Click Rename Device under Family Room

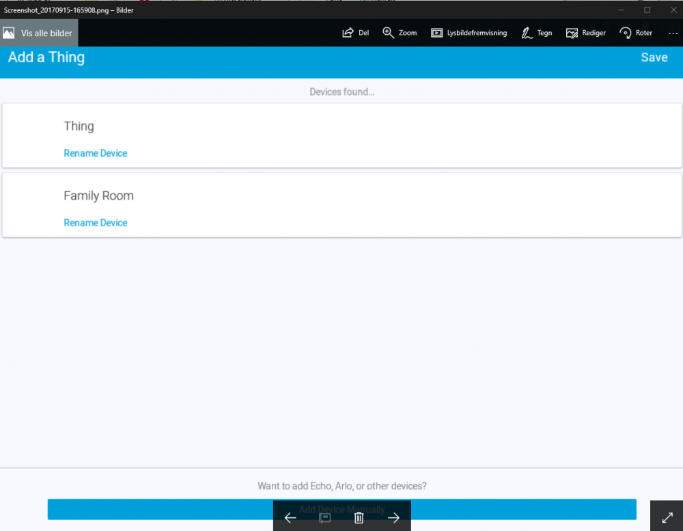(x=96, y=223)
